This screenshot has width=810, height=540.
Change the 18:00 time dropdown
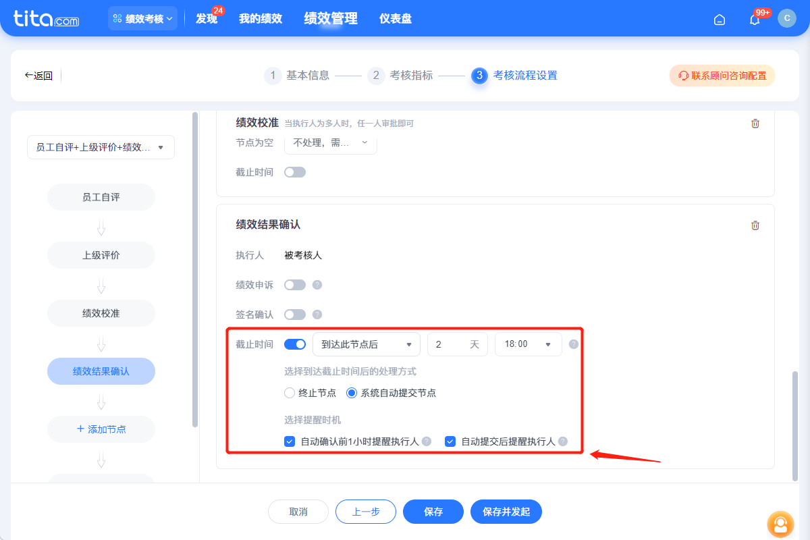529,344
